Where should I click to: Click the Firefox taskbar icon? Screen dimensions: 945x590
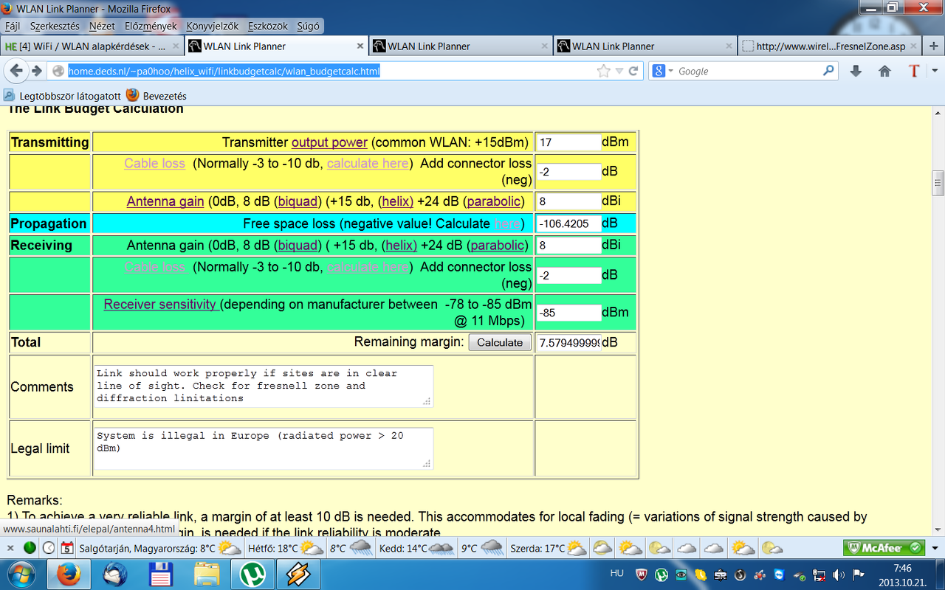click(x=70, y=574)
